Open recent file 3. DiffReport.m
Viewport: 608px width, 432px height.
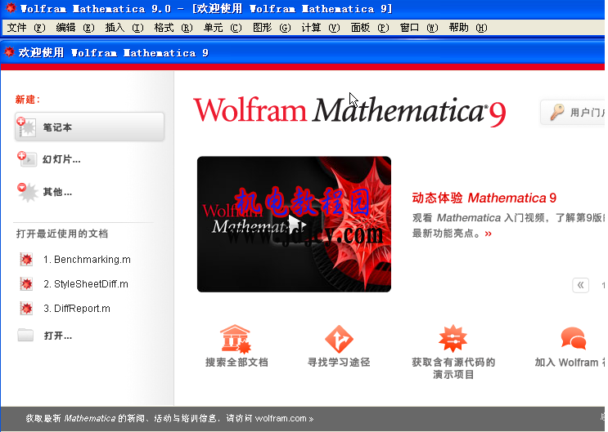click(x=77, y=309)
